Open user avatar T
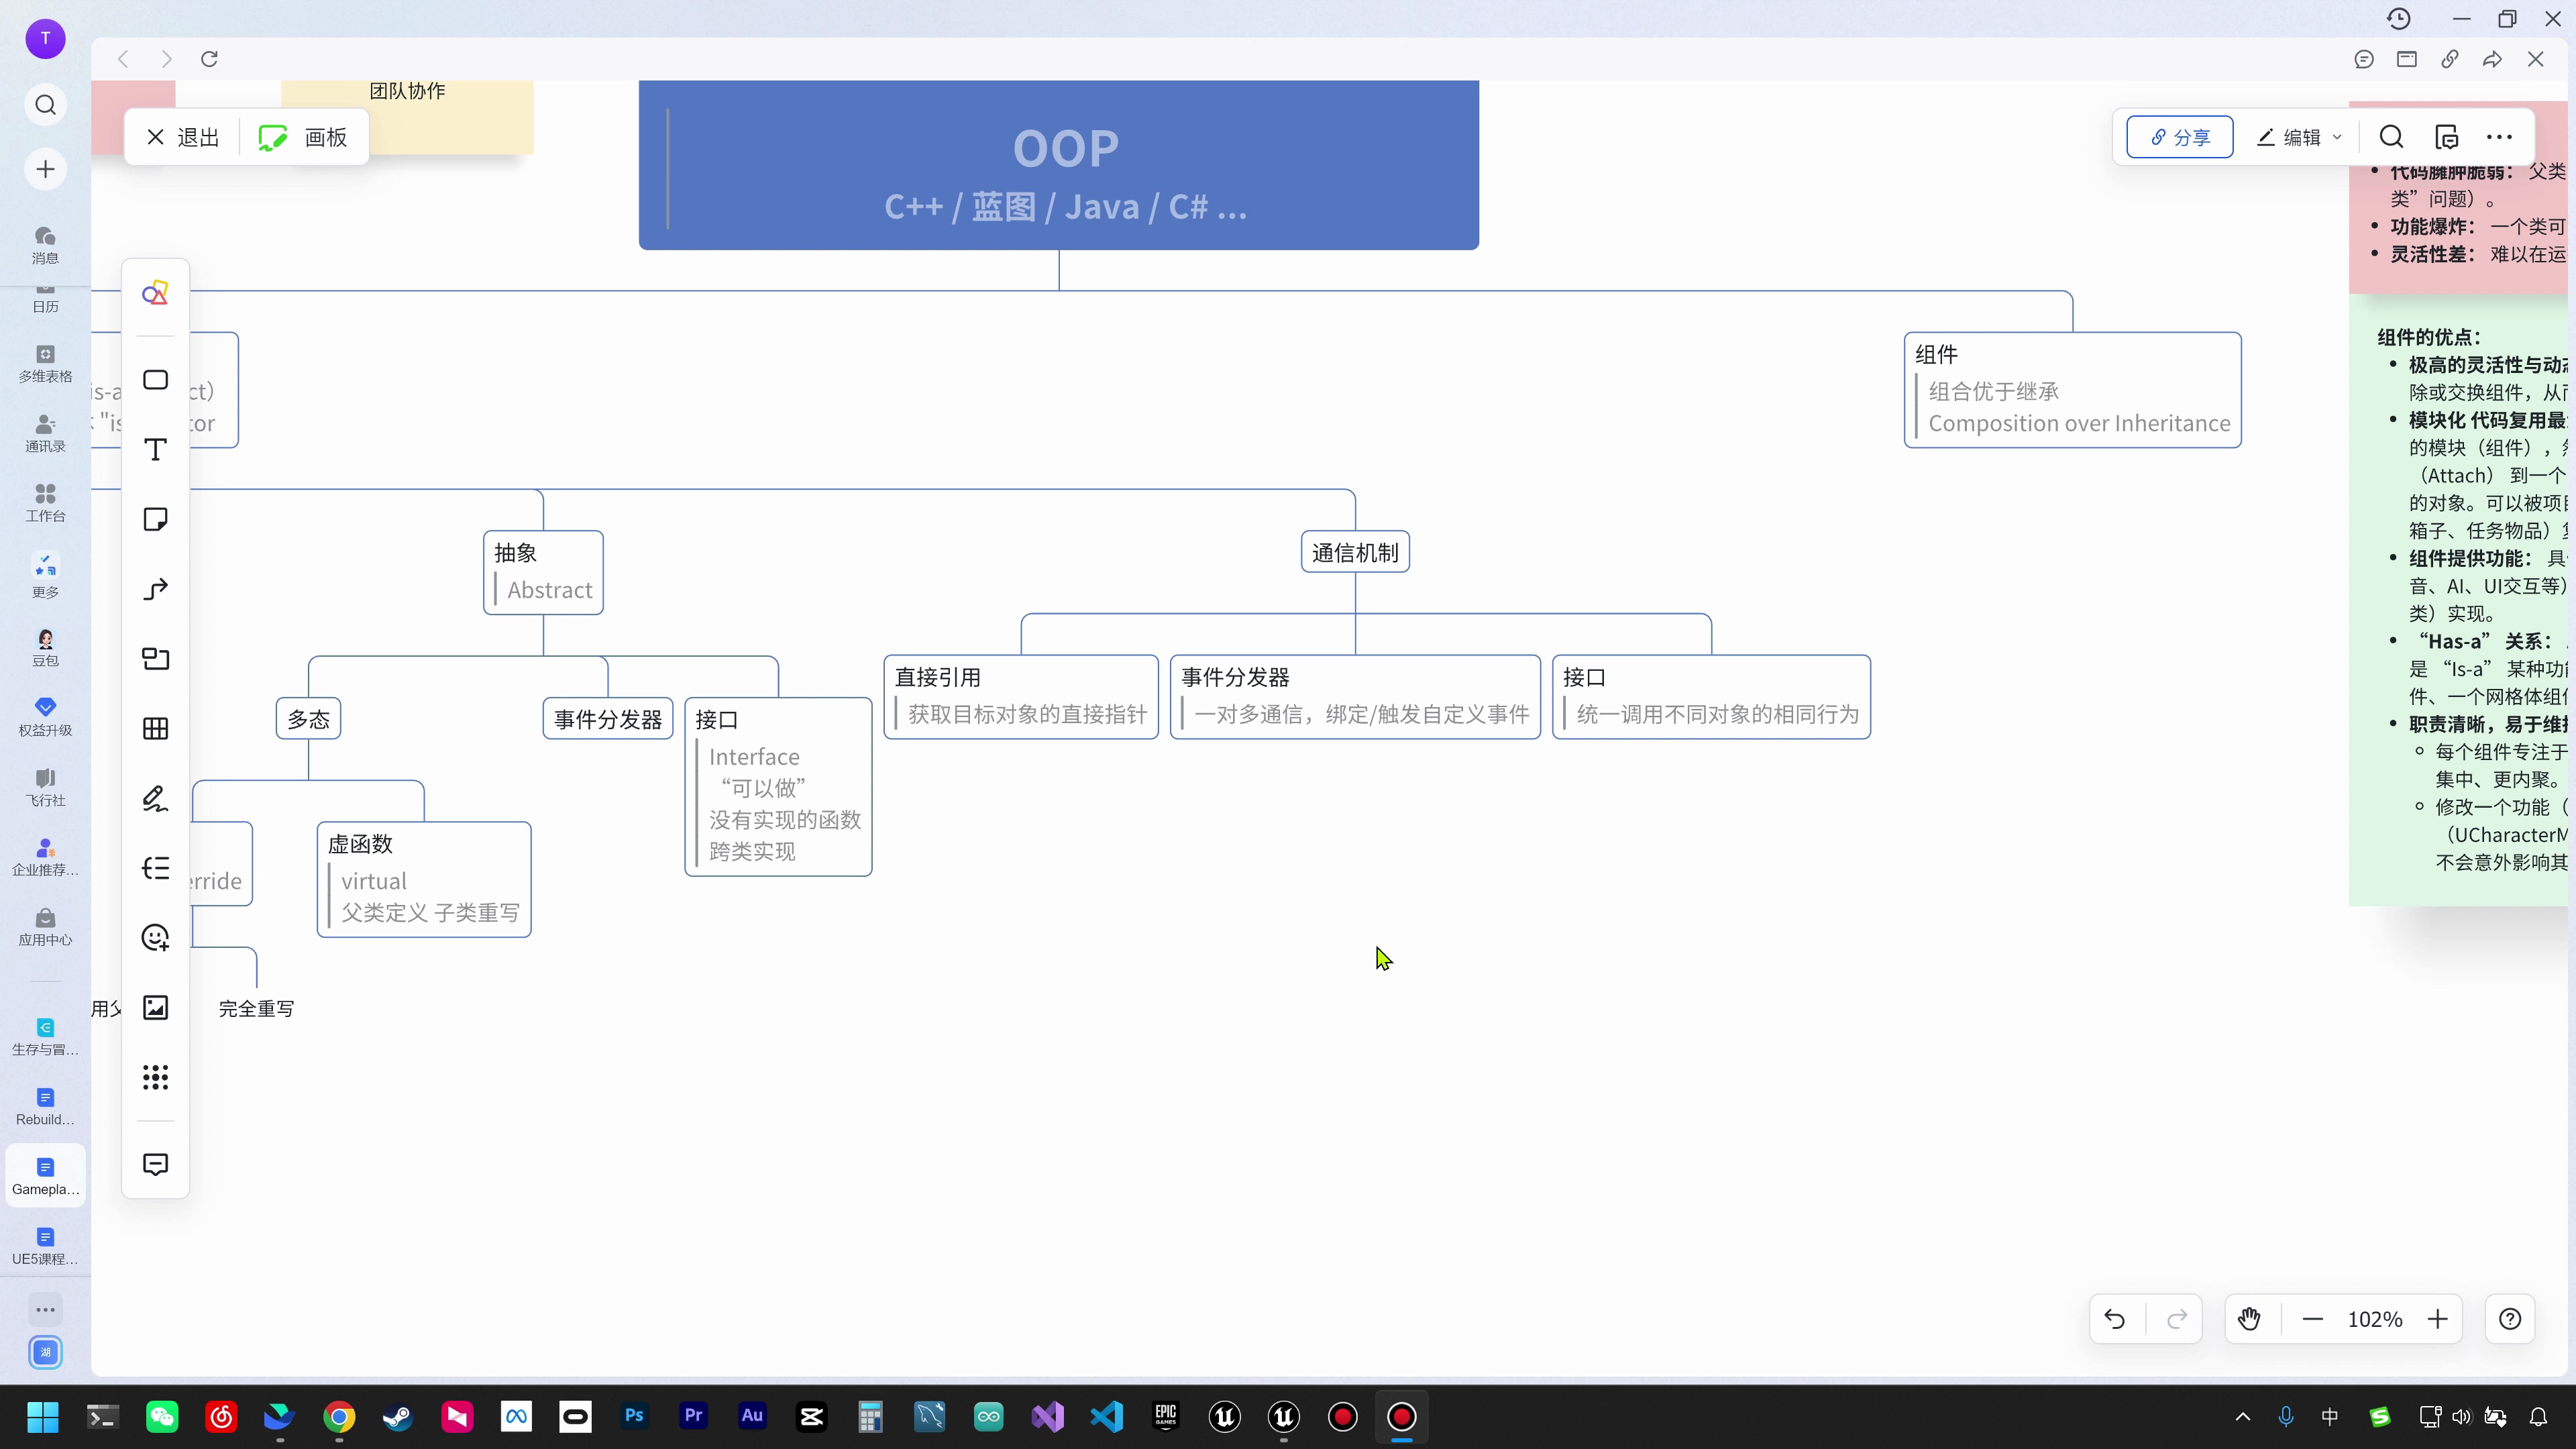 click(x=45, y=38)
